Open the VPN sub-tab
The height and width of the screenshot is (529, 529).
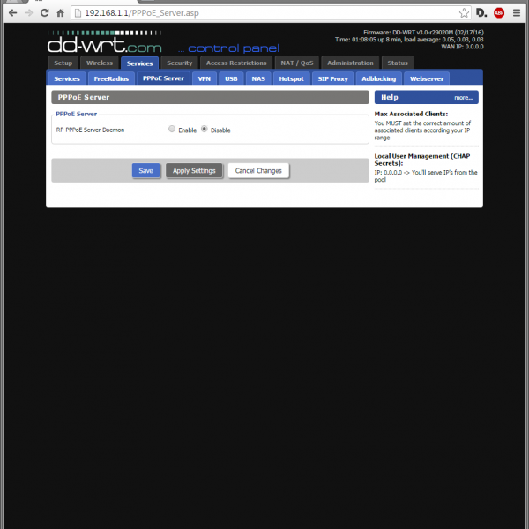[x=205, y=78]
